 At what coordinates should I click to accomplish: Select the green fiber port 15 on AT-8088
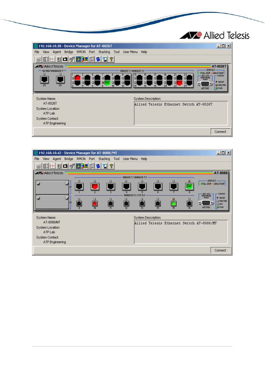click(174, 204)
